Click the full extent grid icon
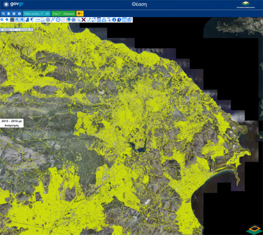The image size is (263, 235). pyautogui.click(x=12, y=20)
